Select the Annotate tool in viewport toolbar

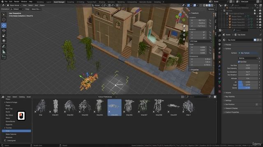pos(4,47)
